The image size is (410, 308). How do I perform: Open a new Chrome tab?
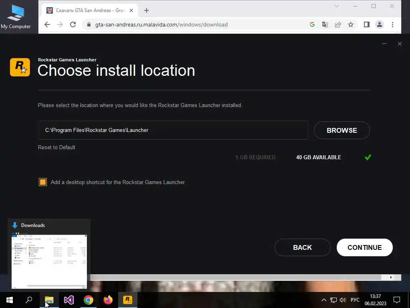point(147,10)
